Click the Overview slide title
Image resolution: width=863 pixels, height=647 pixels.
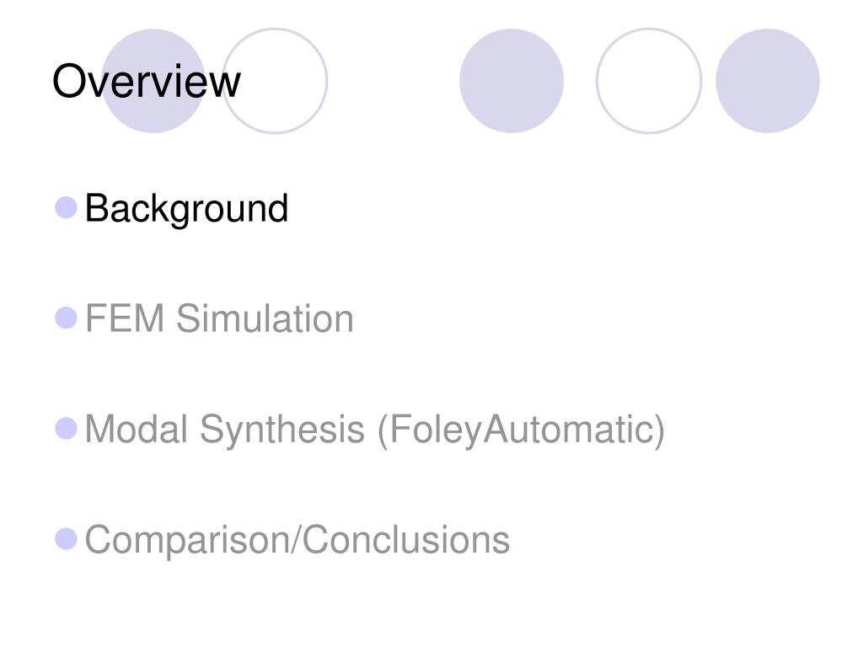[147, 81]
